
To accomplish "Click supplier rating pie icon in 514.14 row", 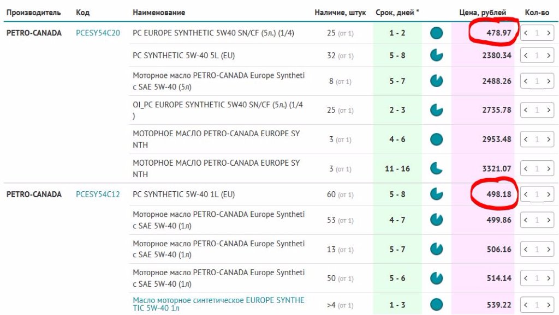I will point(436,278).
